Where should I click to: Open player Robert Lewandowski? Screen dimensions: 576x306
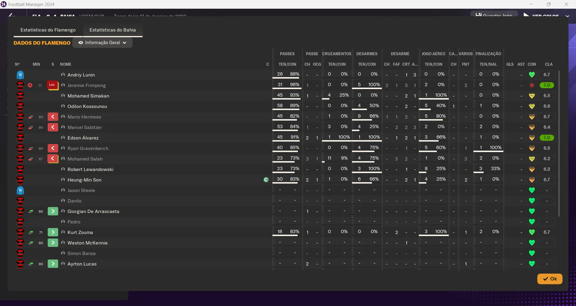click(90, 169)
